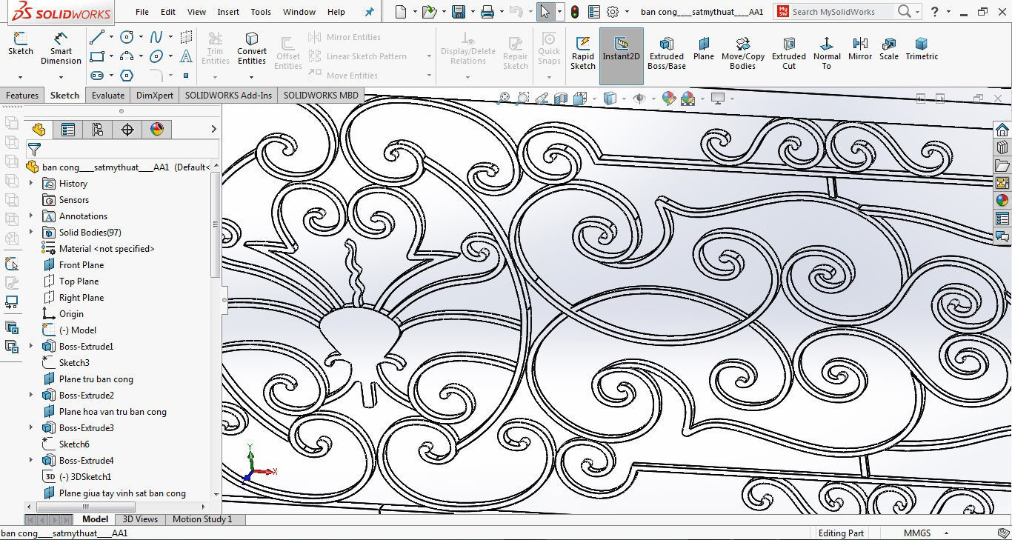Click the Sketch tool icon
The height and width of the screenshot is (540, 1012).
(20, 44)
